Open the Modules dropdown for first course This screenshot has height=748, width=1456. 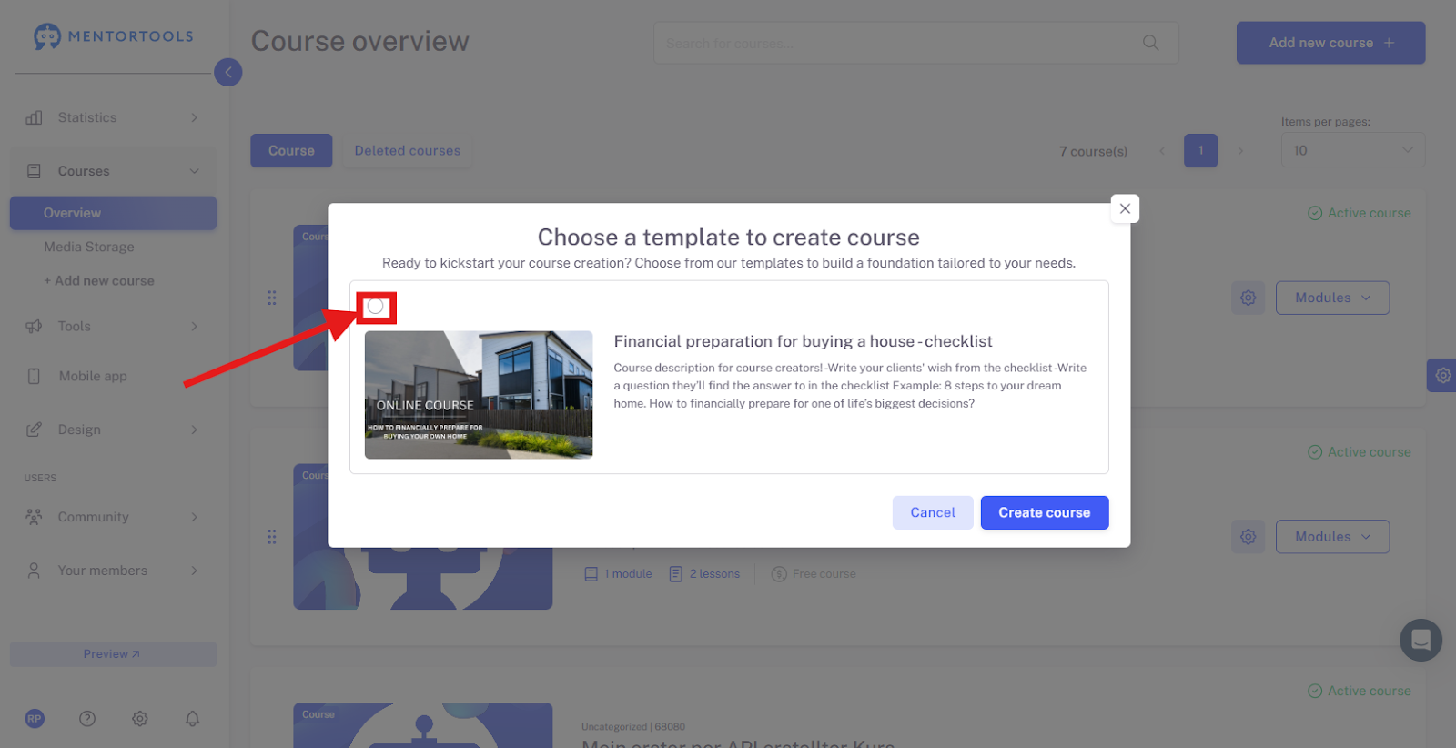pyautogui.click(x=1332, y=298)
